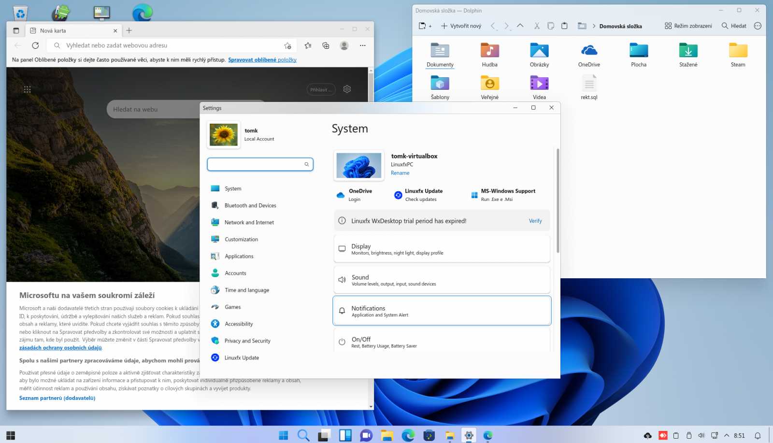Click the OneDrive Login shortcut in Settings
The width and height of the screenshot is (773, 443).
pos(355,195)
